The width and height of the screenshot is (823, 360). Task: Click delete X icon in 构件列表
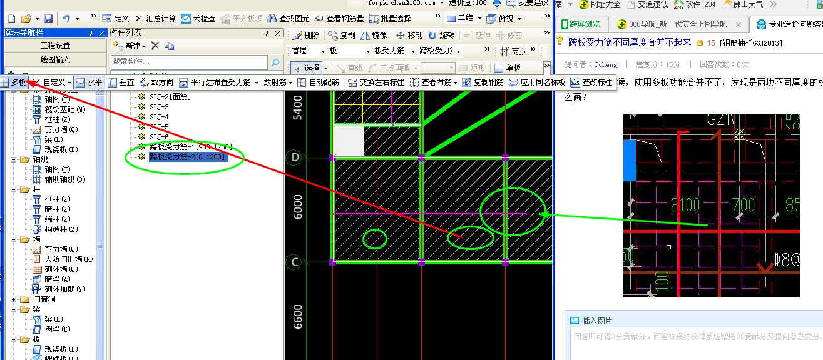point(155,46)
